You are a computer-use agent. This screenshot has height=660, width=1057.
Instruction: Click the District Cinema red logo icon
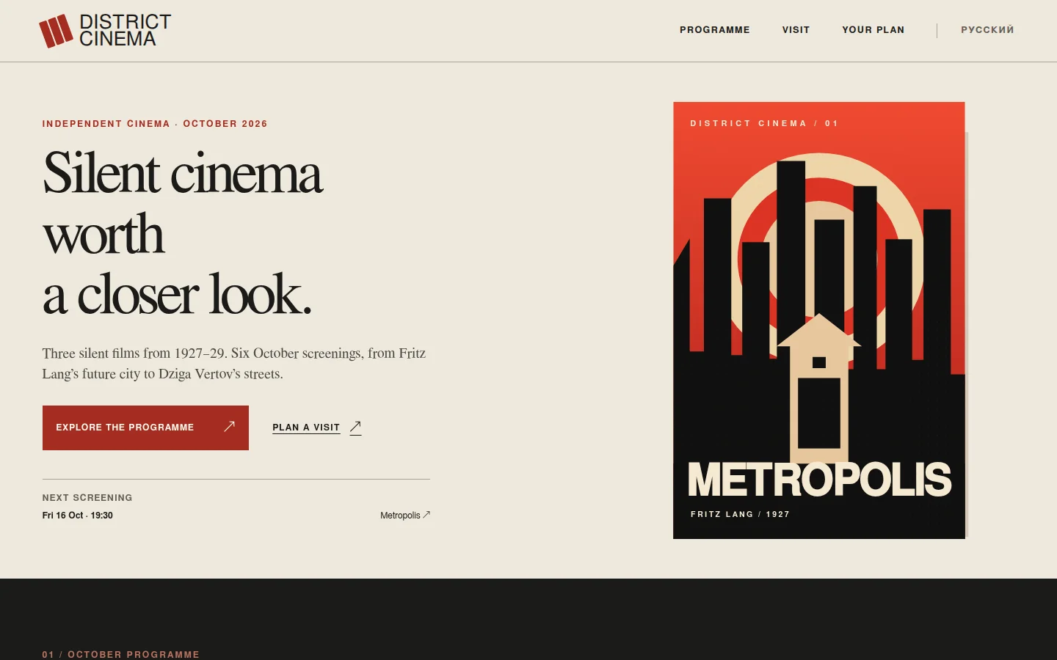56,31
